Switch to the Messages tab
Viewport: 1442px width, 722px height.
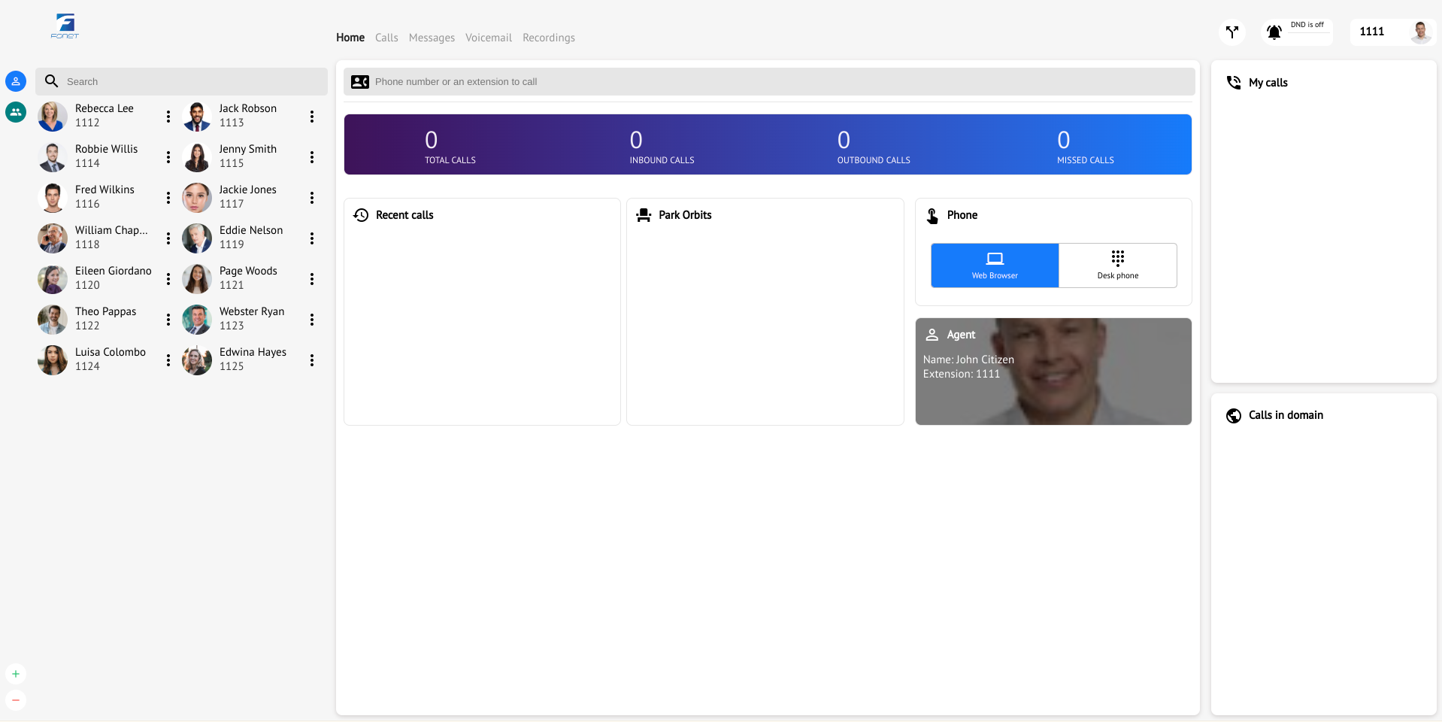432,38
